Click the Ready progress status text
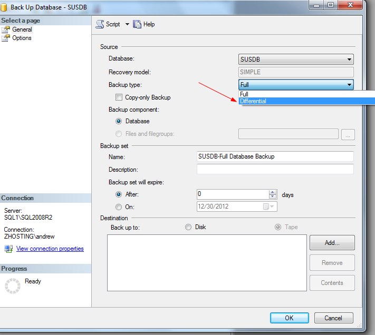375x335 pixels. coord(33,281)
